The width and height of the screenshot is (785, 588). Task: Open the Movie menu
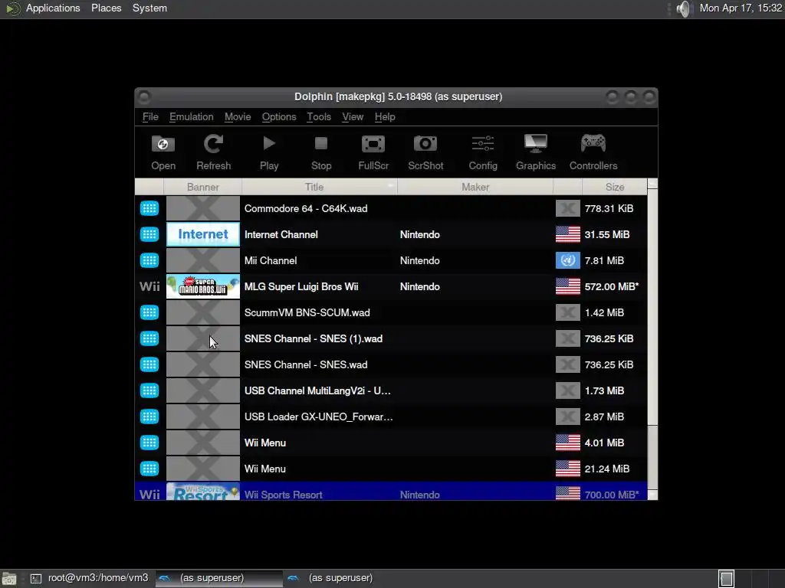coord(238,116)
